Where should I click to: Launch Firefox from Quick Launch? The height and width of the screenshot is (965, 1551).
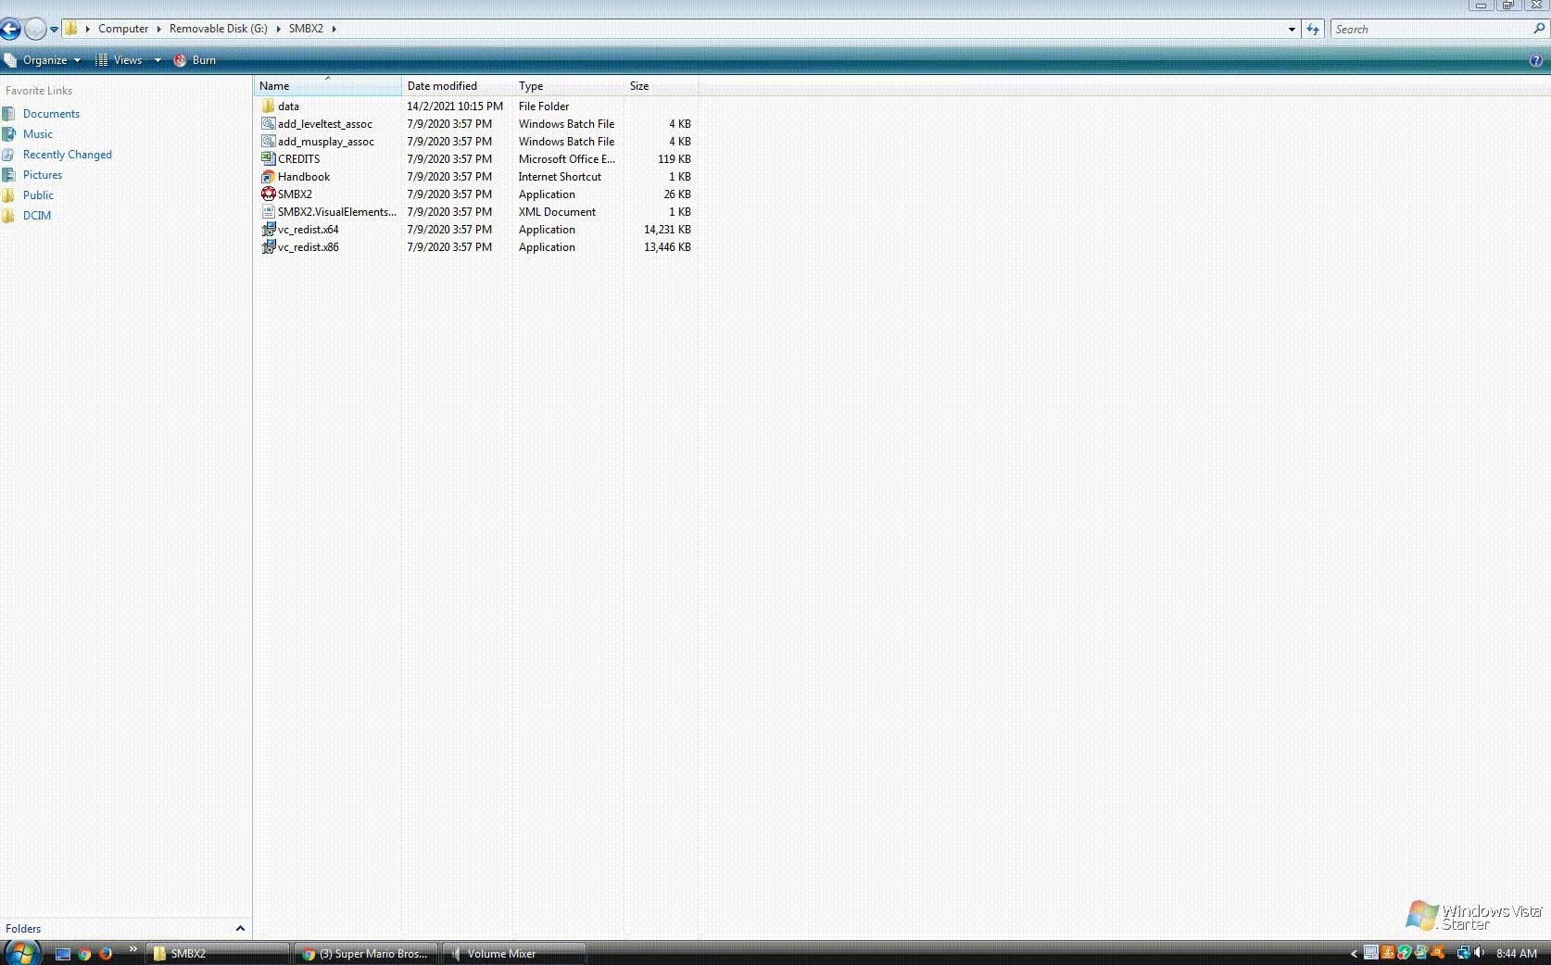(106, 953)
